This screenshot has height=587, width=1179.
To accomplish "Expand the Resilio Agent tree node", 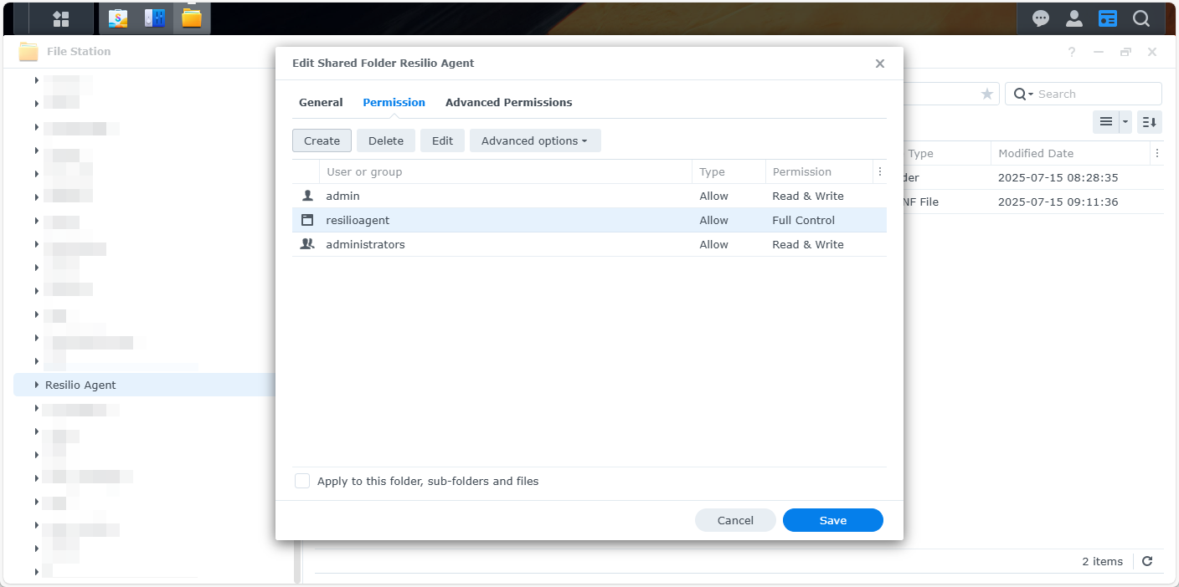I will 36,385.
